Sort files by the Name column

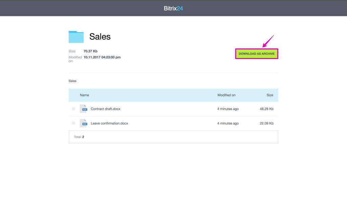pyautogui.click(x=84, y=95)
